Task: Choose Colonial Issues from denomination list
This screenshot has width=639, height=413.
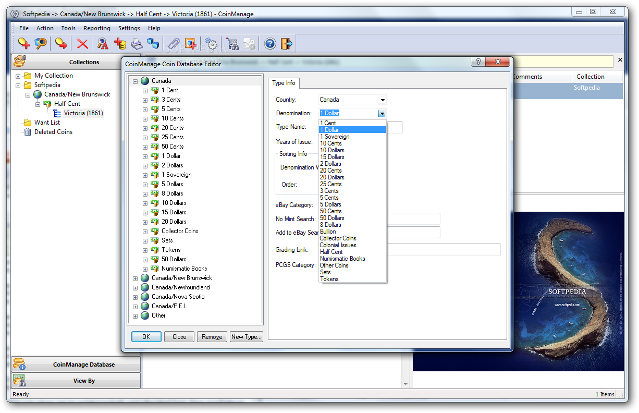Action: tap(352, 245)
